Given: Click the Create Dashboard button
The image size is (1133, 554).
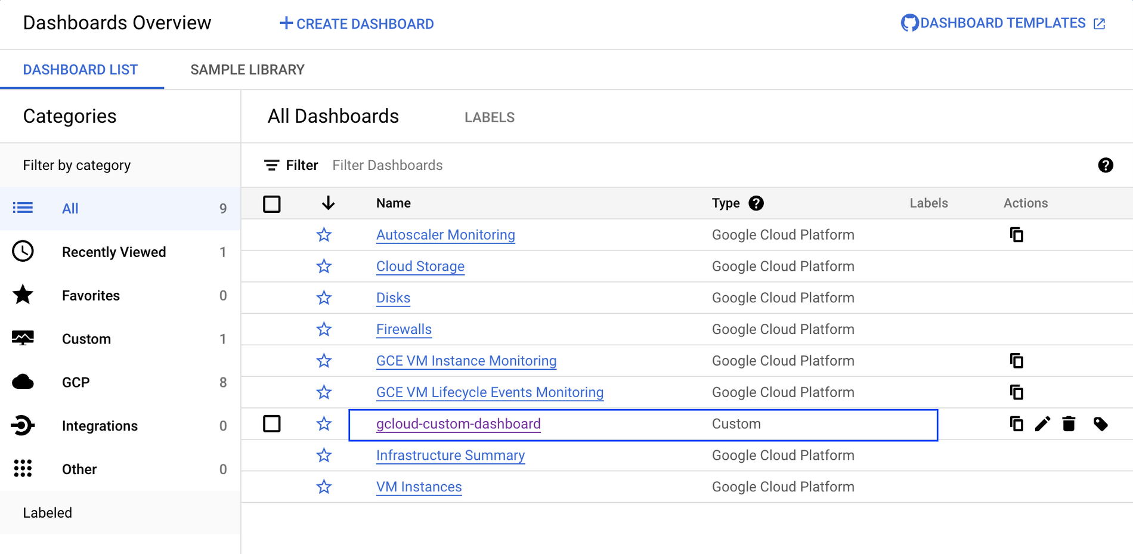Looking at the screenshot, I should [357, 24].
